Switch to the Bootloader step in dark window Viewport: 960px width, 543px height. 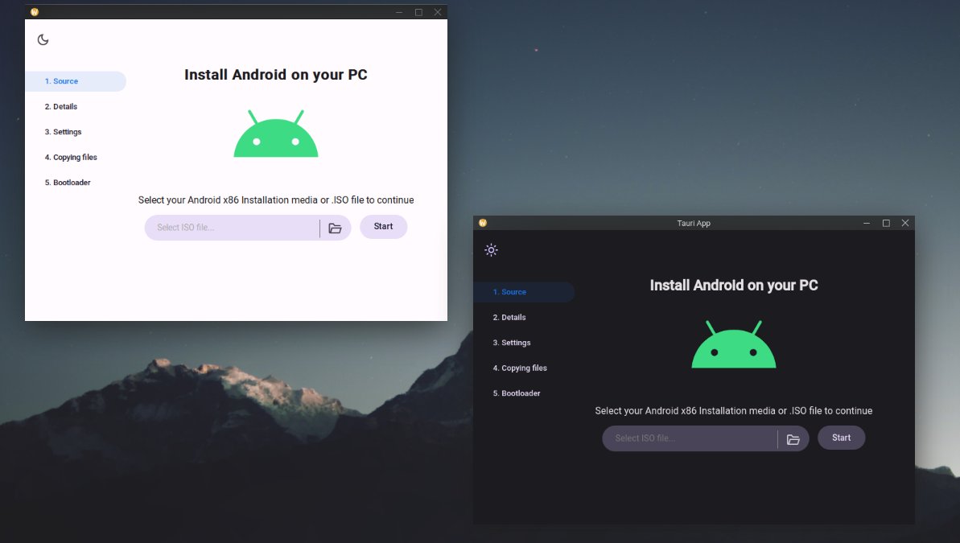coord(516,393)
